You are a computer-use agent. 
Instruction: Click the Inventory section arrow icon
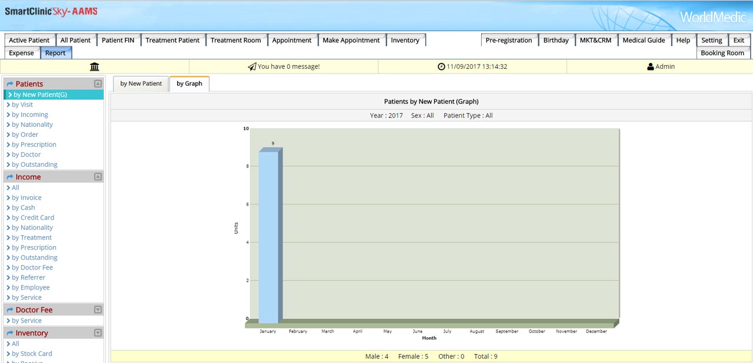[10, 333]
